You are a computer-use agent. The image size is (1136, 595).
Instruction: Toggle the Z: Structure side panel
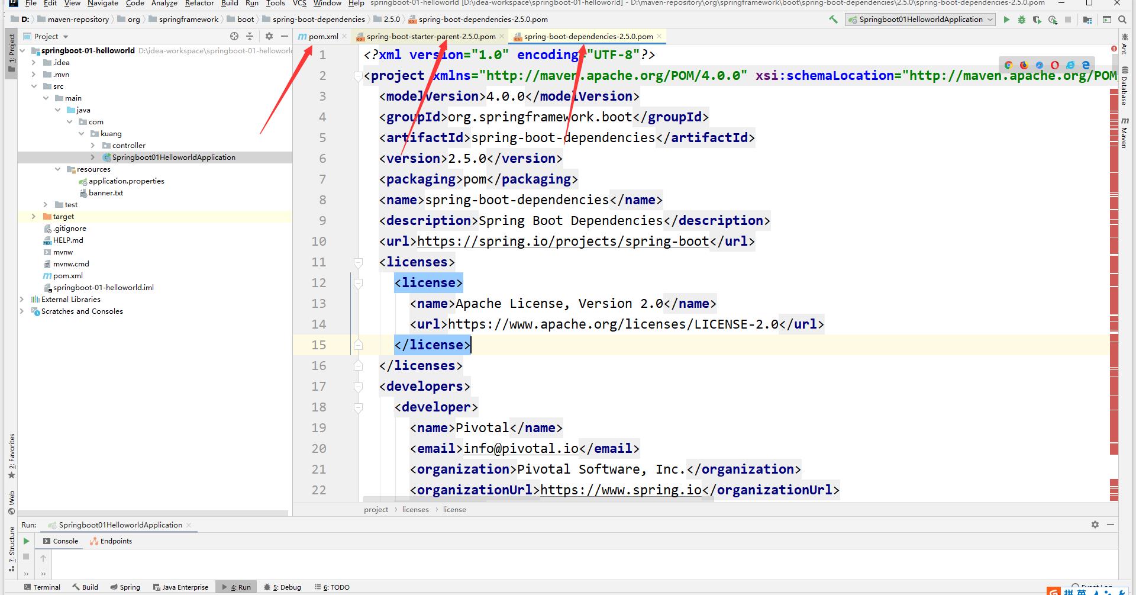click(11, 549)
